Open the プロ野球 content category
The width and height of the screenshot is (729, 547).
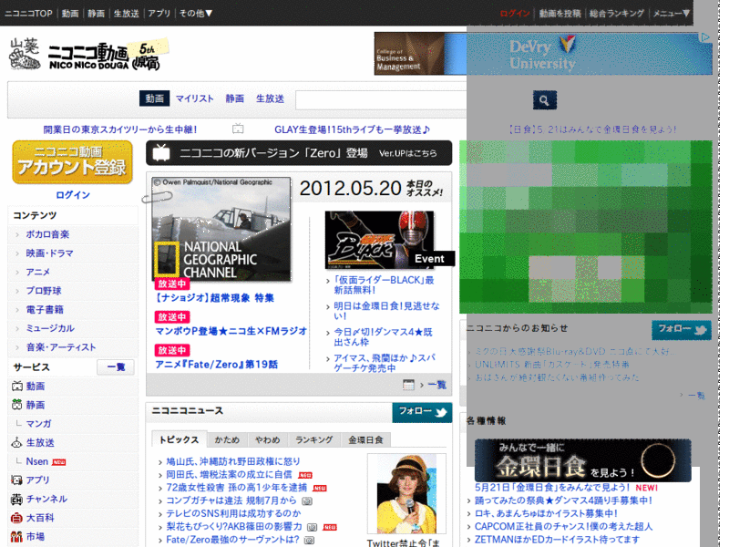click(x=44, y=291)
